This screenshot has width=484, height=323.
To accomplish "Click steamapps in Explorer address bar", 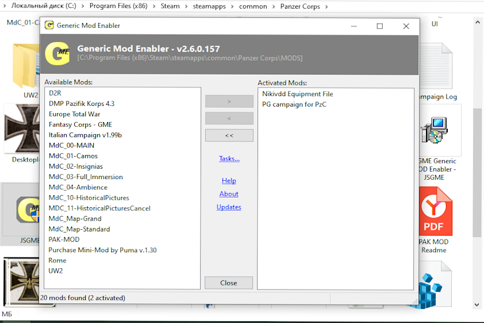I will point(209,6).
